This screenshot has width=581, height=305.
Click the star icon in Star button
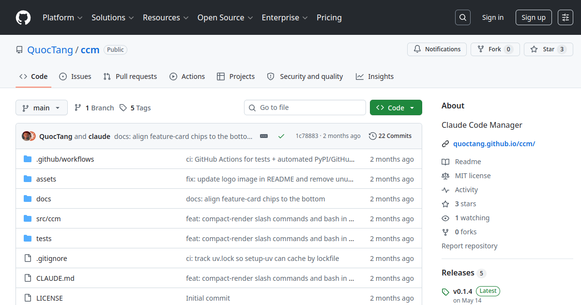534,49
